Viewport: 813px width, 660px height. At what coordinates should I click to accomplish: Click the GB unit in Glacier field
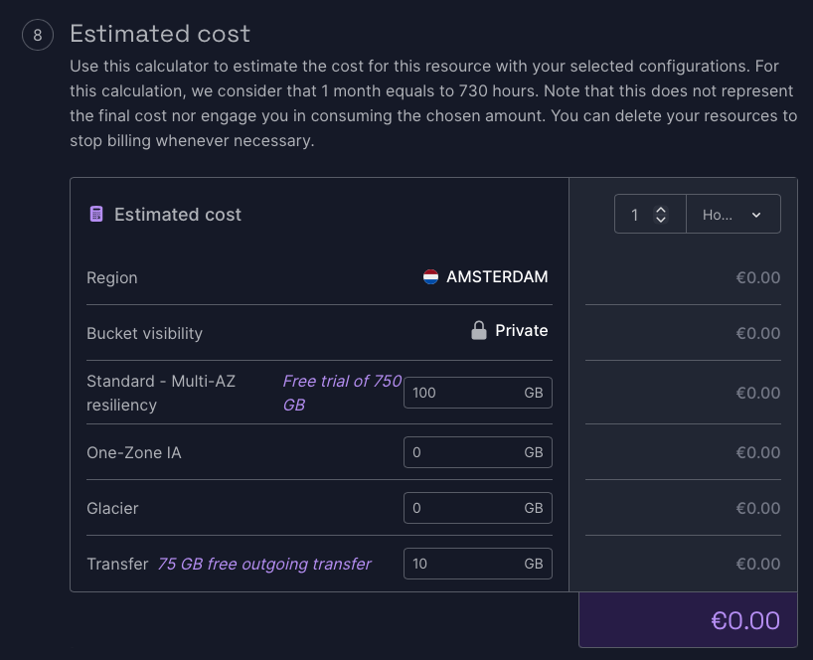(x=534, y=508)
